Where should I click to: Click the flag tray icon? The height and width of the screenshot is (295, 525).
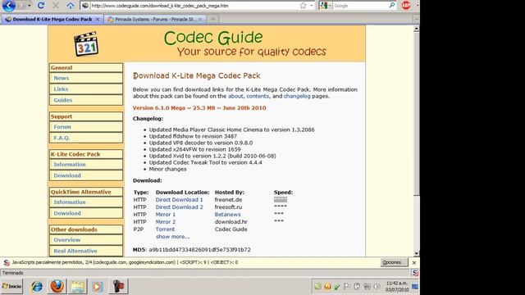click(x=347, y=286)
